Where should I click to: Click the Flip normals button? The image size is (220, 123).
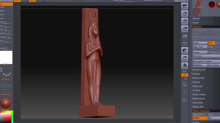[214, 118]
